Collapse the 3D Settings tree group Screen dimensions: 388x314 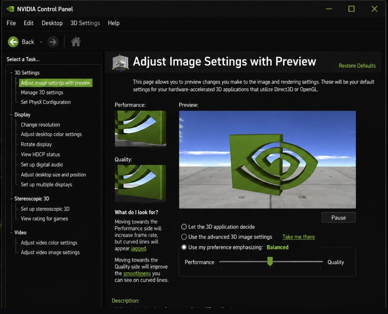[x=11, y=73]
